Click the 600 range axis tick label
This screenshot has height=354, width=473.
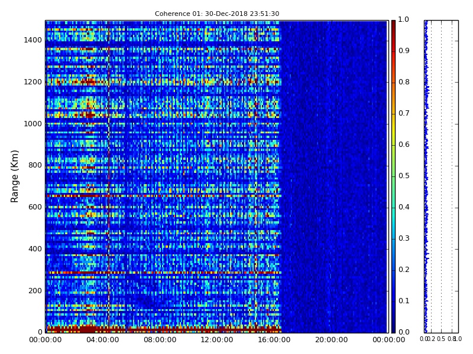point(35,207)
